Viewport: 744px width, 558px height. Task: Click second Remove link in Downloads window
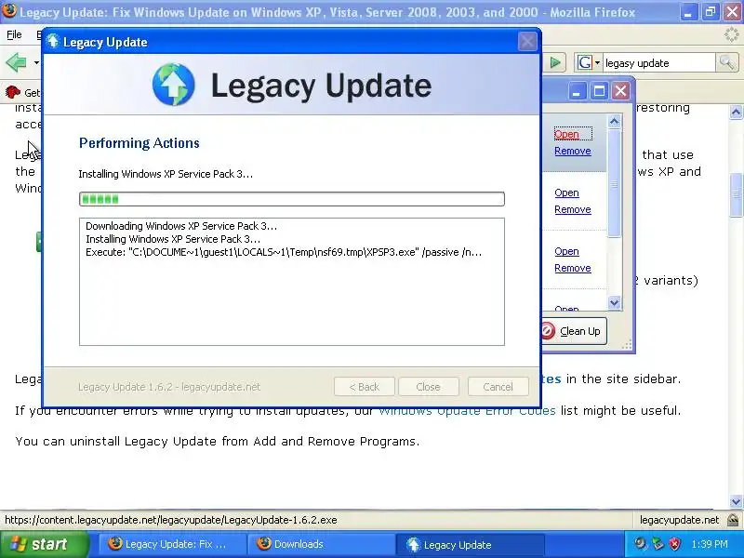pyautogui.click(x=573, y=209)
